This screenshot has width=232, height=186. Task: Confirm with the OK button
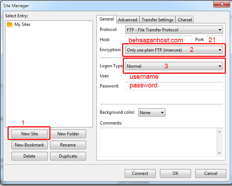pos(175,173)
